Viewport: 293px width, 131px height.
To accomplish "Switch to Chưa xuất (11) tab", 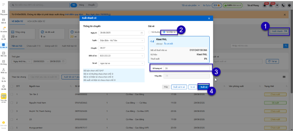I will (x=34, y=46).
